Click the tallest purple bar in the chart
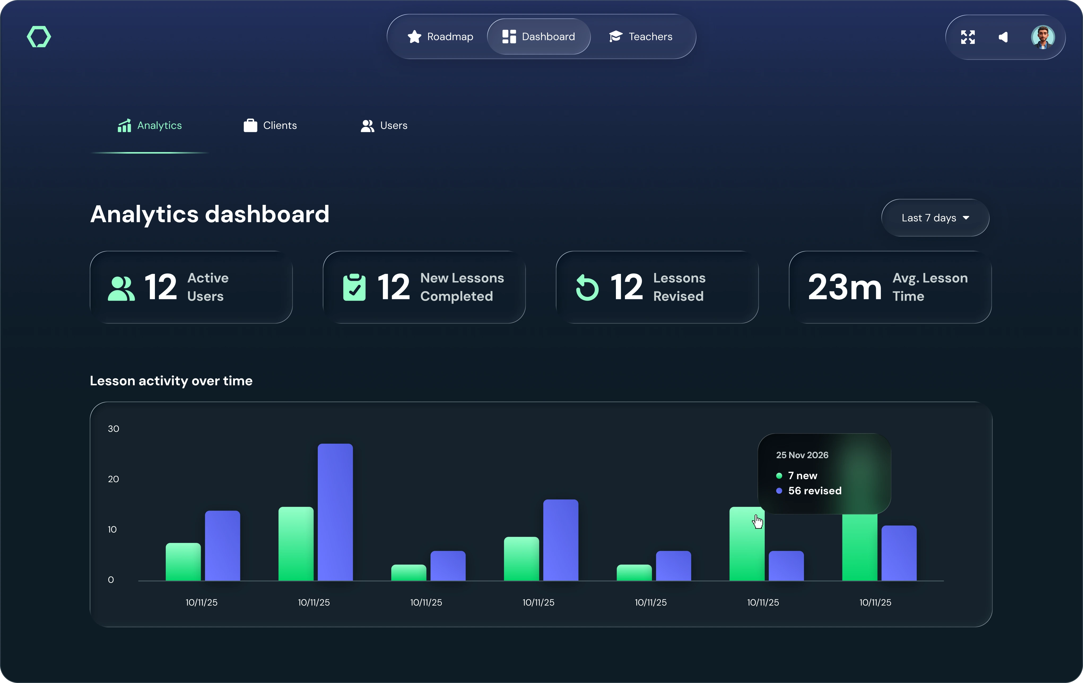Viewport: 1083px width, 683px height. 336,513
